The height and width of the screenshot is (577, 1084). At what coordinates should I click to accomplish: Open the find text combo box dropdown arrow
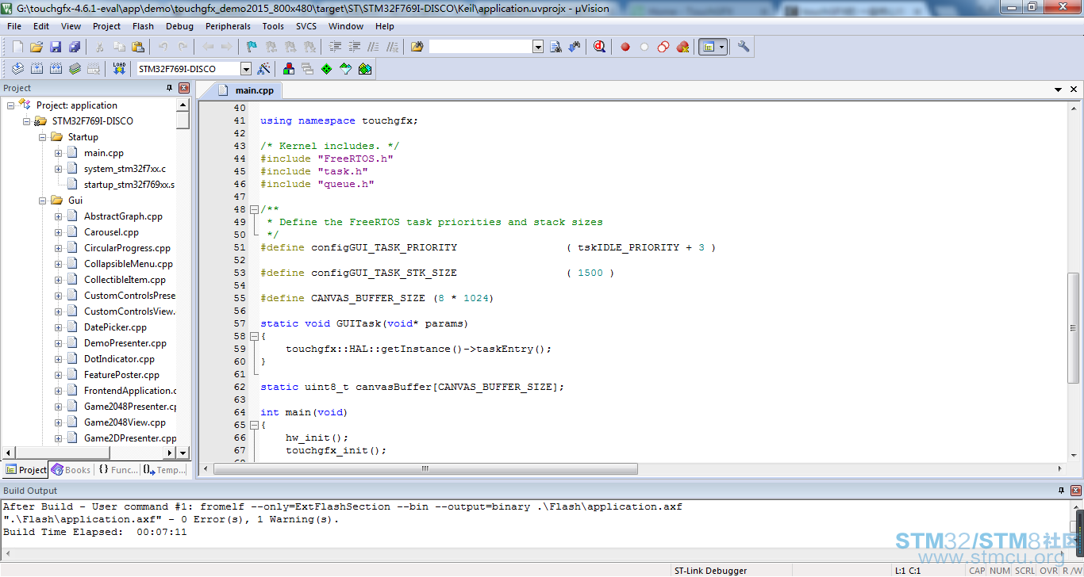[538, 47]
